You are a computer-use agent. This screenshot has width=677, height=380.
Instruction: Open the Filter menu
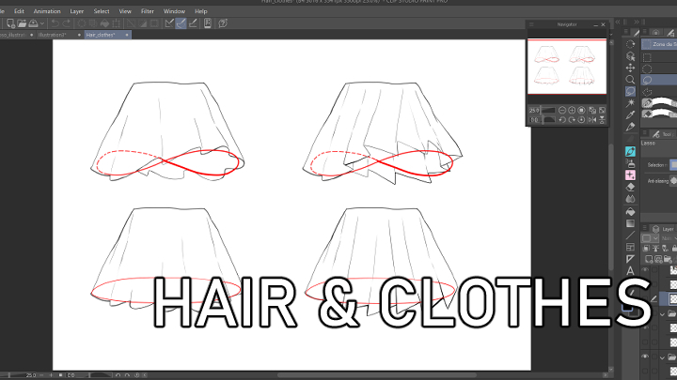click(x=148, y=11)
